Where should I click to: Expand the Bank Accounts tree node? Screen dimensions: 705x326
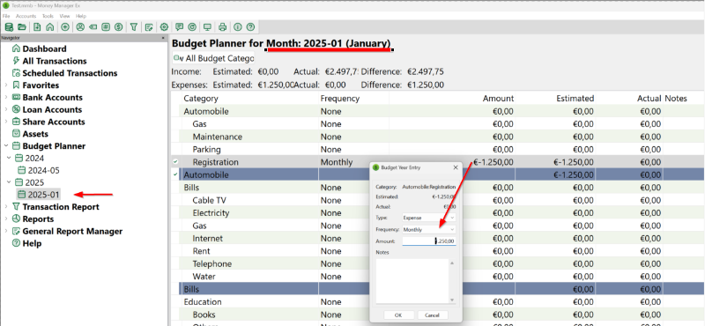pyautogui.click(x=6, y=97)
